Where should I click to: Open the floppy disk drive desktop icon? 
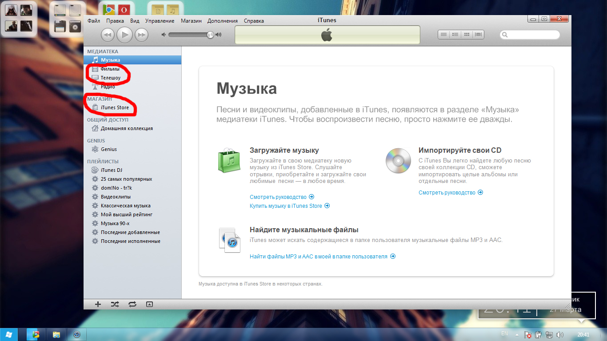60,26
